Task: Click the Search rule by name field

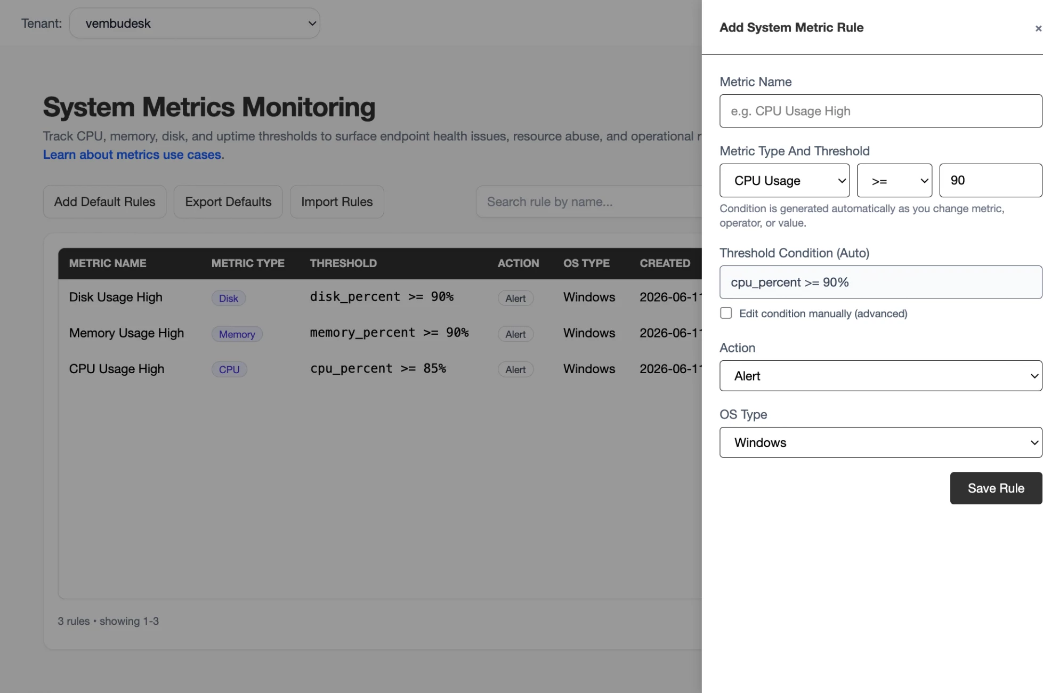Action: pos(588,202)
